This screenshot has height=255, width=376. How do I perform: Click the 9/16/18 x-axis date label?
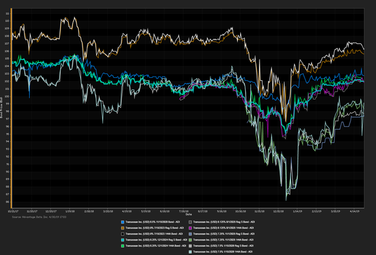click(x=221, y=211)
